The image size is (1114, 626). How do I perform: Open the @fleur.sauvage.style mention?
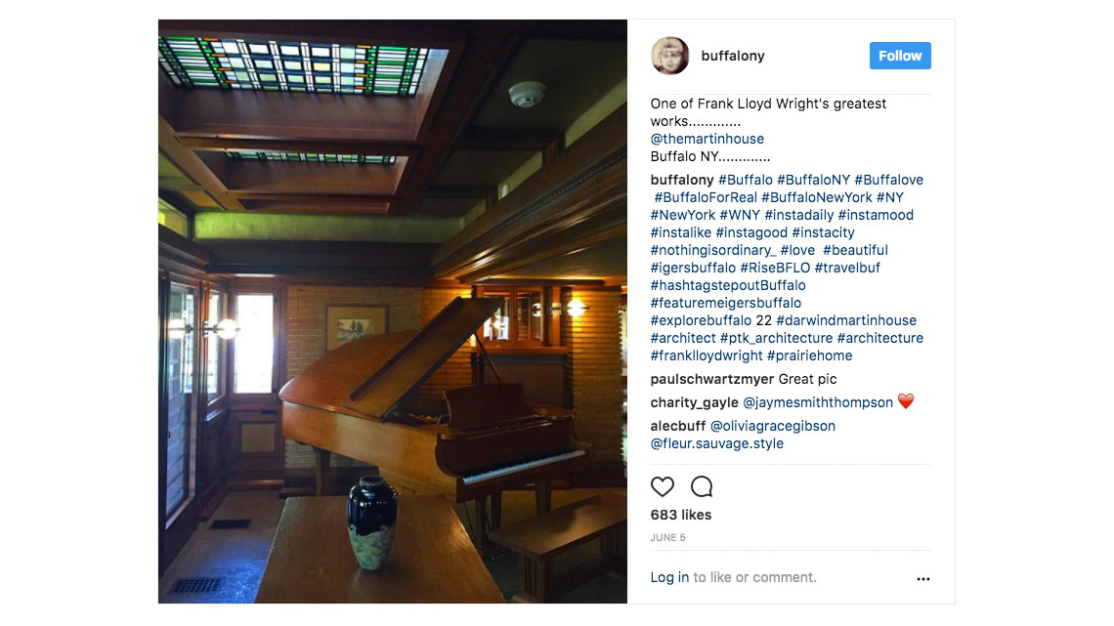click(717, 443)
